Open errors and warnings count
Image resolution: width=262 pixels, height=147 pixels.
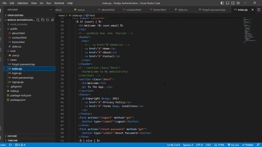(20, 145)
